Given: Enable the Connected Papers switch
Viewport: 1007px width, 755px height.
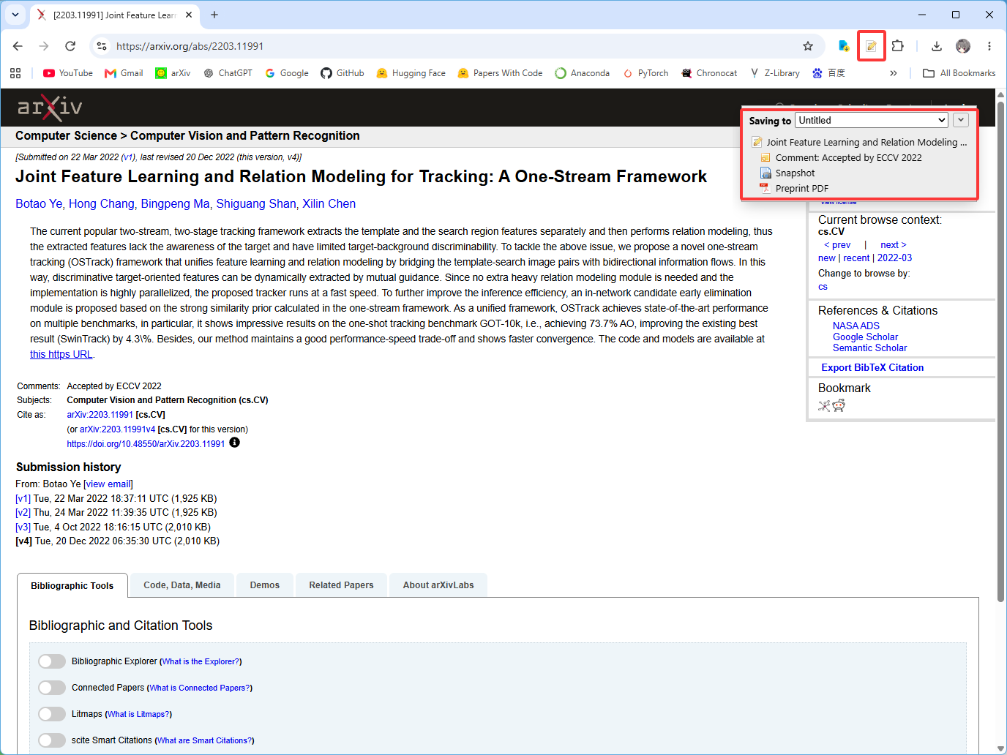Looking at the screenshot, I should [x=52, y=688].
